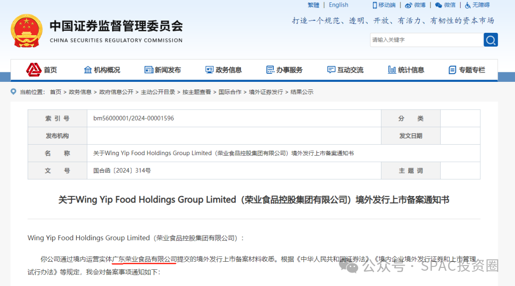Open the 移动端 mobile version link
The height and width of the screenshot is (286, 515).
[387, 5]
